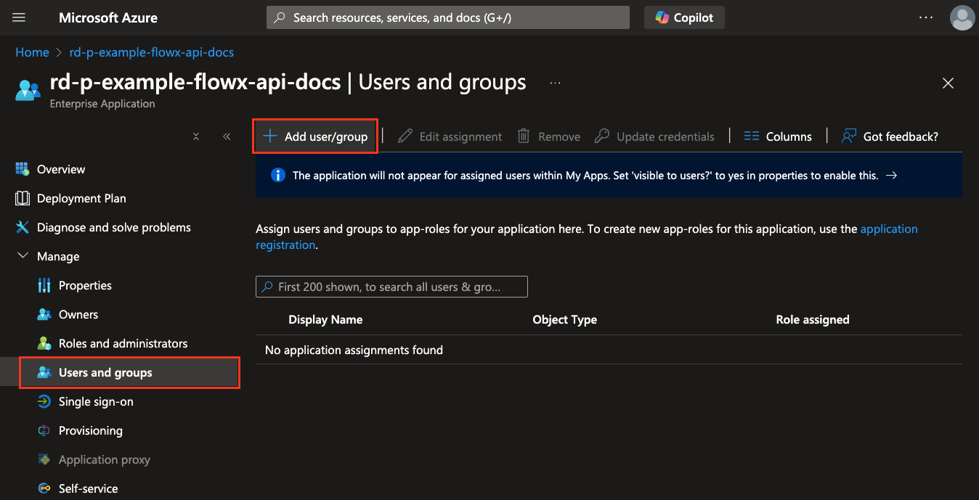Click the Copilot button
979x500 pixels.
[x=684, y=17]
